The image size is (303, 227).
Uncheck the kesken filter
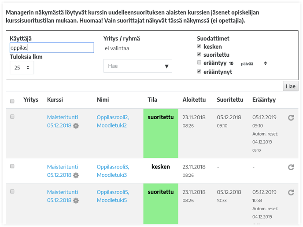click(x=199, y=46)
